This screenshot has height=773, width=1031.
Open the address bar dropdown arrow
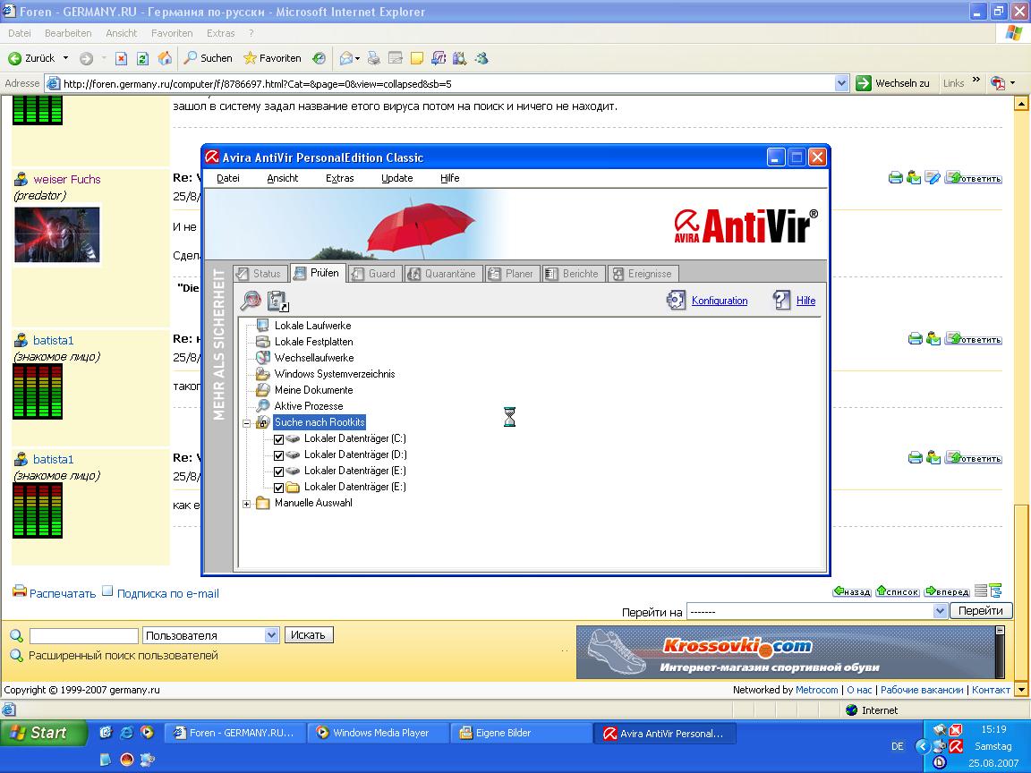pos(841,83)
